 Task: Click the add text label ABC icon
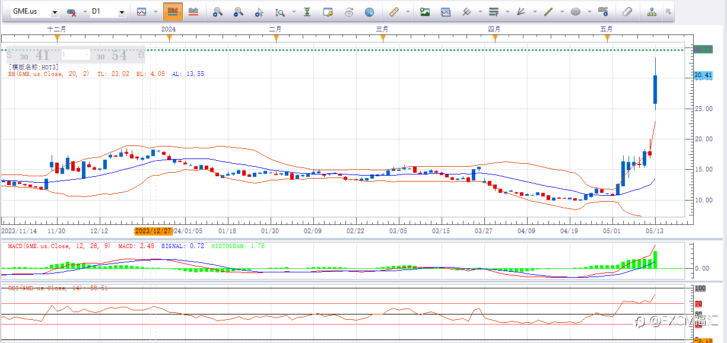pyautogui.click(x=603, y=11)
